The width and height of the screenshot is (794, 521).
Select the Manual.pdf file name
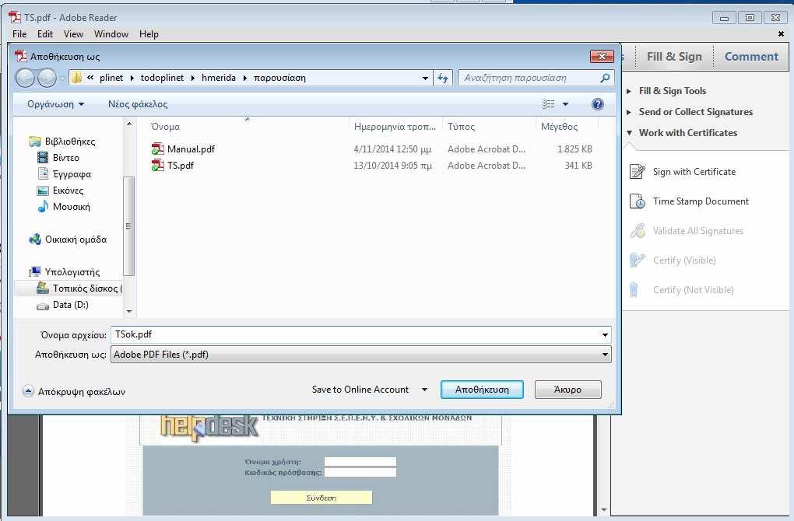pos(191,149)
